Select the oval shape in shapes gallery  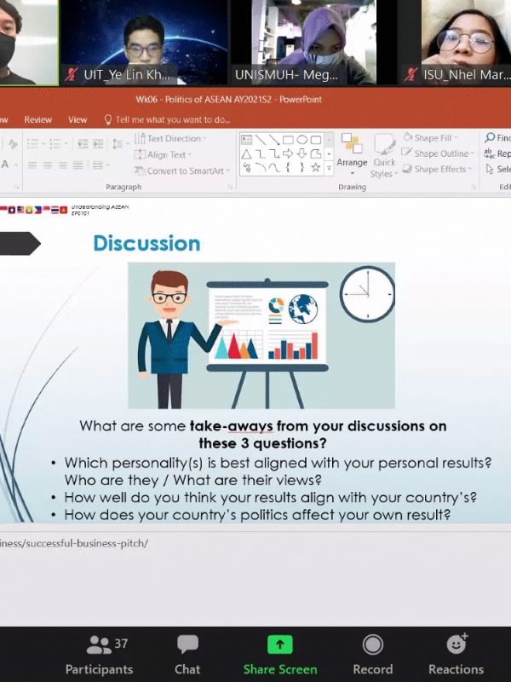coord(301,139)
